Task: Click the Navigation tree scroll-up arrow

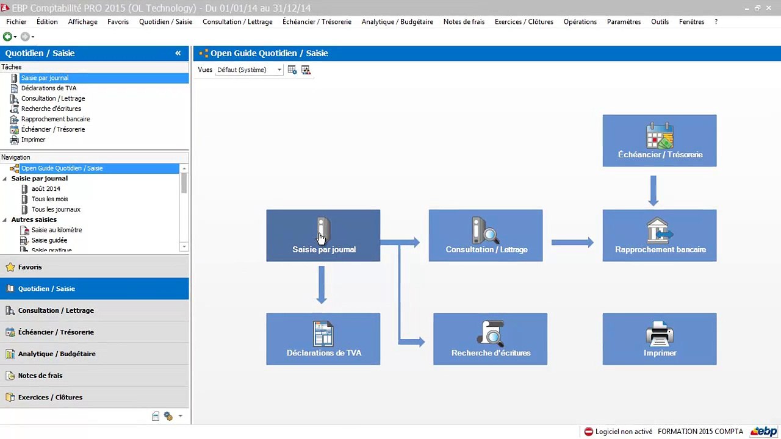Action: 184,168
